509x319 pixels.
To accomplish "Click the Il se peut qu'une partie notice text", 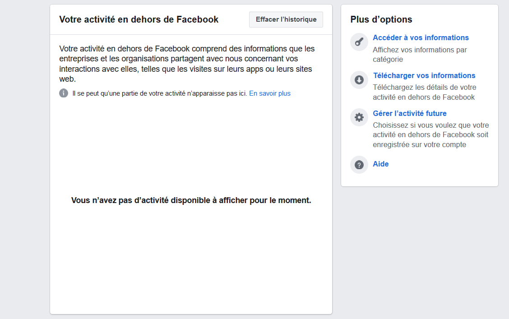I will click(160, 93).
